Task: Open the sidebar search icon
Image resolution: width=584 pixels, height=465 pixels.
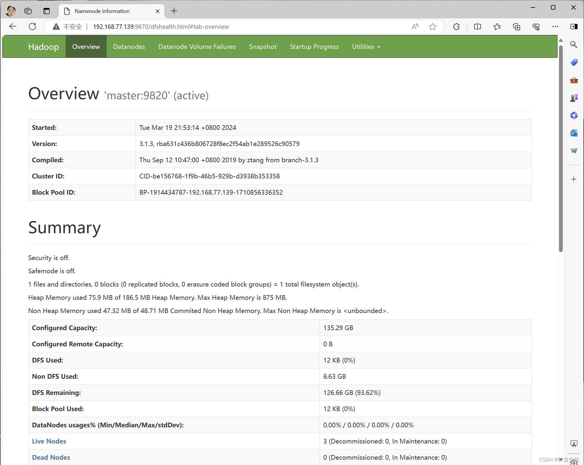Action: [x=574, y=44]
